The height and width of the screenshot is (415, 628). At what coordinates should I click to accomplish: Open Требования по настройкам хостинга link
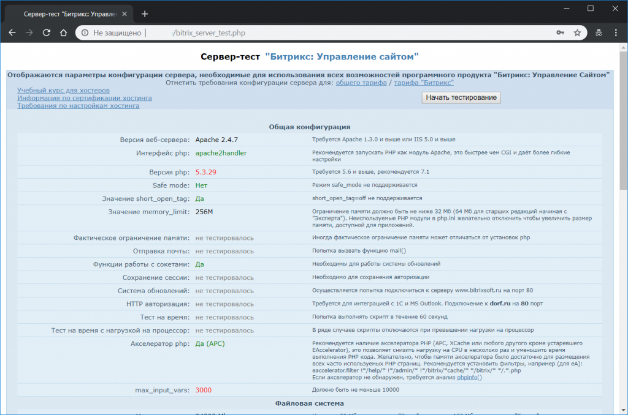click(78, 105)
